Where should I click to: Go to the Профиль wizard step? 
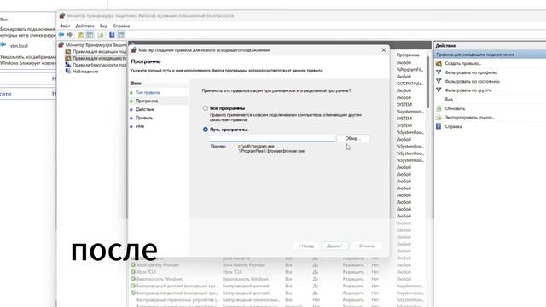pos(144,118)
